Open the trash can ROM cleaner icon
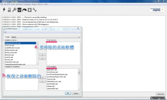167x100 pixels. (19, 10)
